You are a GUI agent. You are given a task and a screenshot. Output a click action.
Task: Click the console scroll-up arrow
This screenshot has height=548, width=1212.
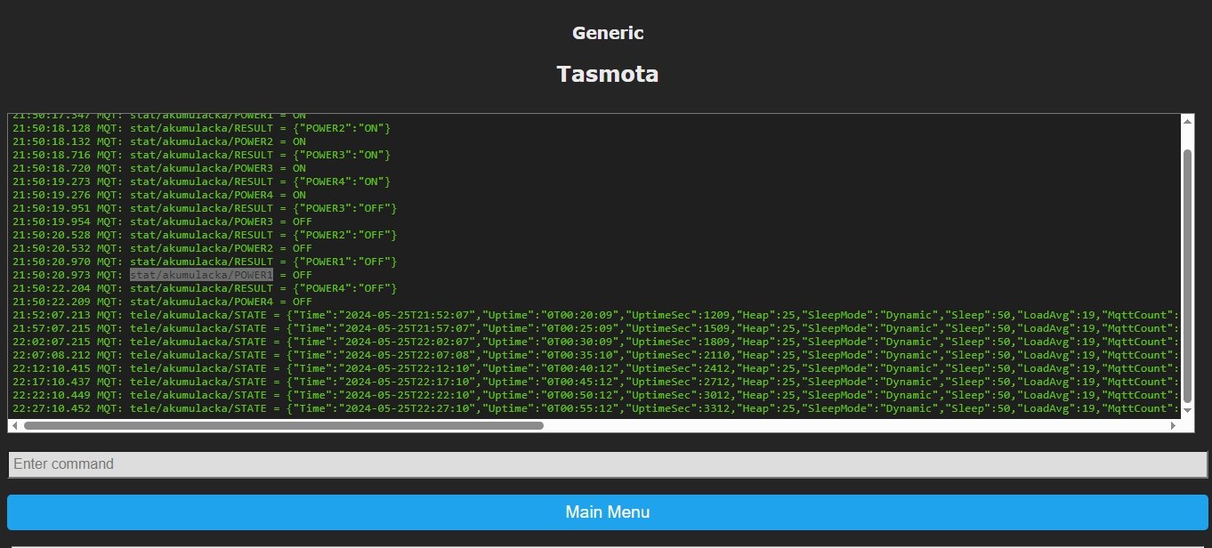pos(1187,121)
